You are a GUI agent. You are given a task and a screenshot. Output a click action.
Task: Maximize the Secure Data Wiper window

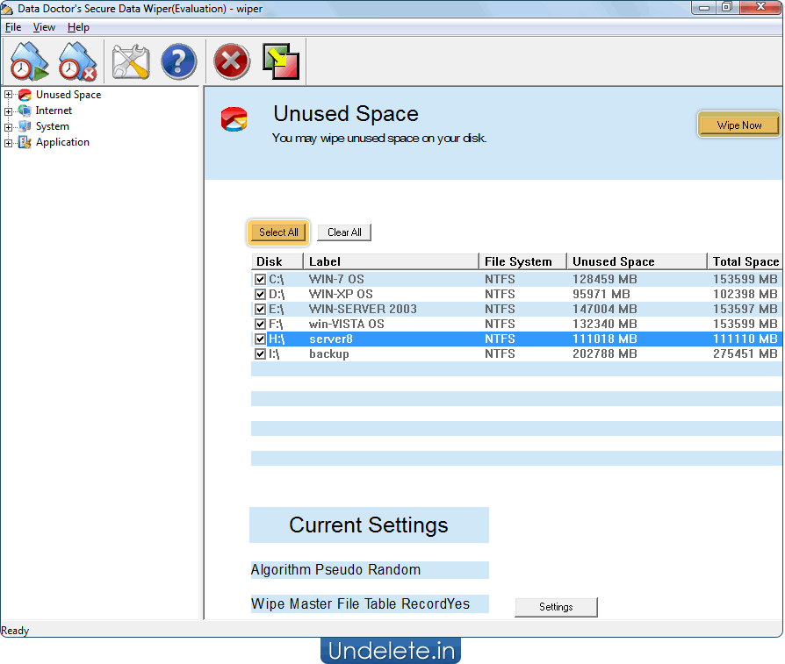(x=727, y=7)
